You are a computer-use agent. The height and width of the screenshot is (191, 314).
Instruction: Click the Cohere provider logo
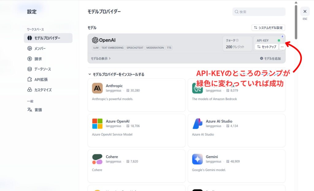(97, 159)
